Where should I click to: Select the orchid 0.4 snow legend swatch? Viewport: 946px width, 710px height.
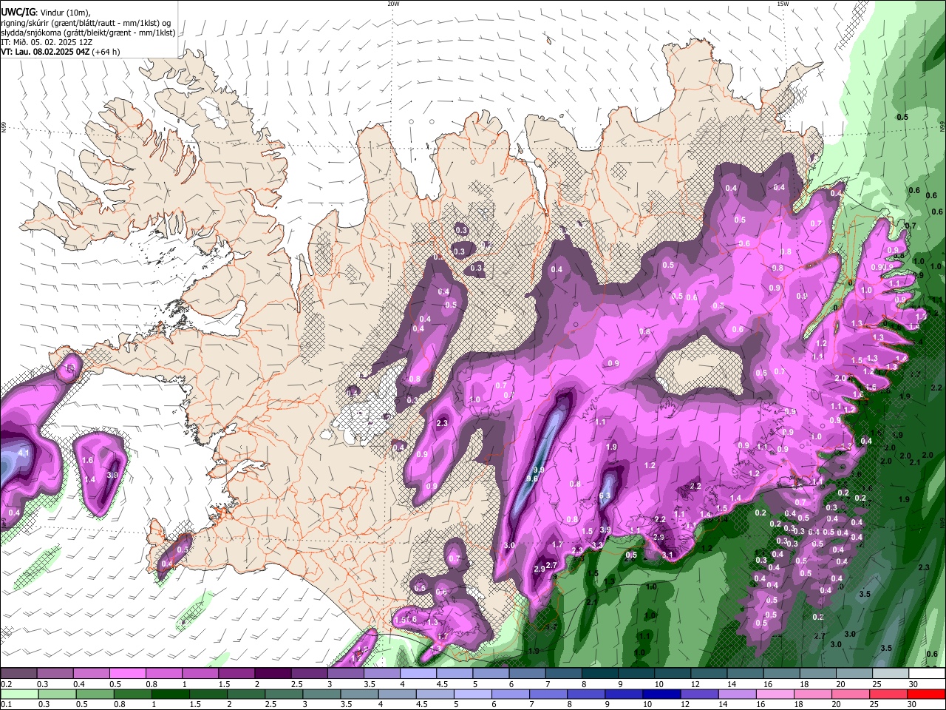(x=91, y=674)
